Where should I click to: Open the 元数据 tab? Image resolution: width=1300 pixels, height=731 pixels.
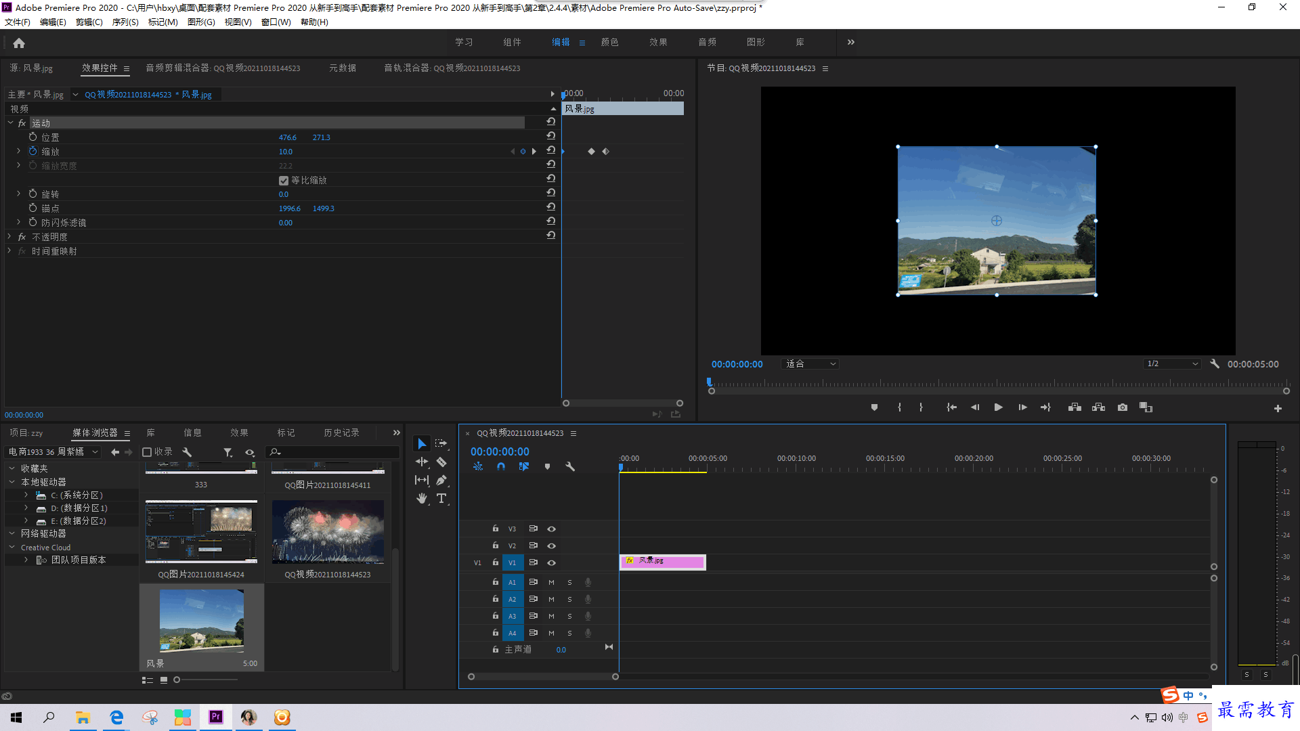click(343, 68)
